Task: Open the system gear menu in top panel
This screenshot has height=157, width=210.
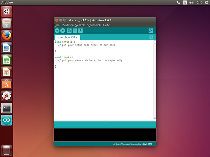Action: click(x=206, y=2)
